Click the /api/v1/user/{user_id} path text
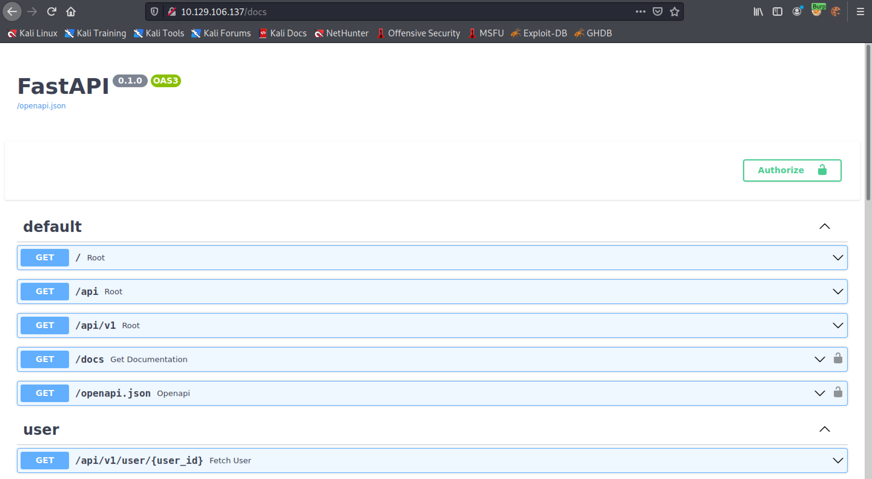This screenshot has height=479, width=872. pos(139,461)
